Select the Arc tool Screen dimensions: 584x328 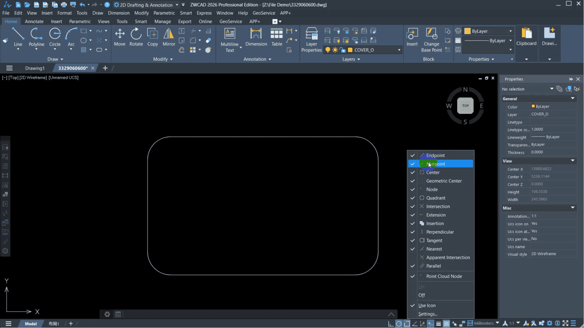tap(71, 37)
